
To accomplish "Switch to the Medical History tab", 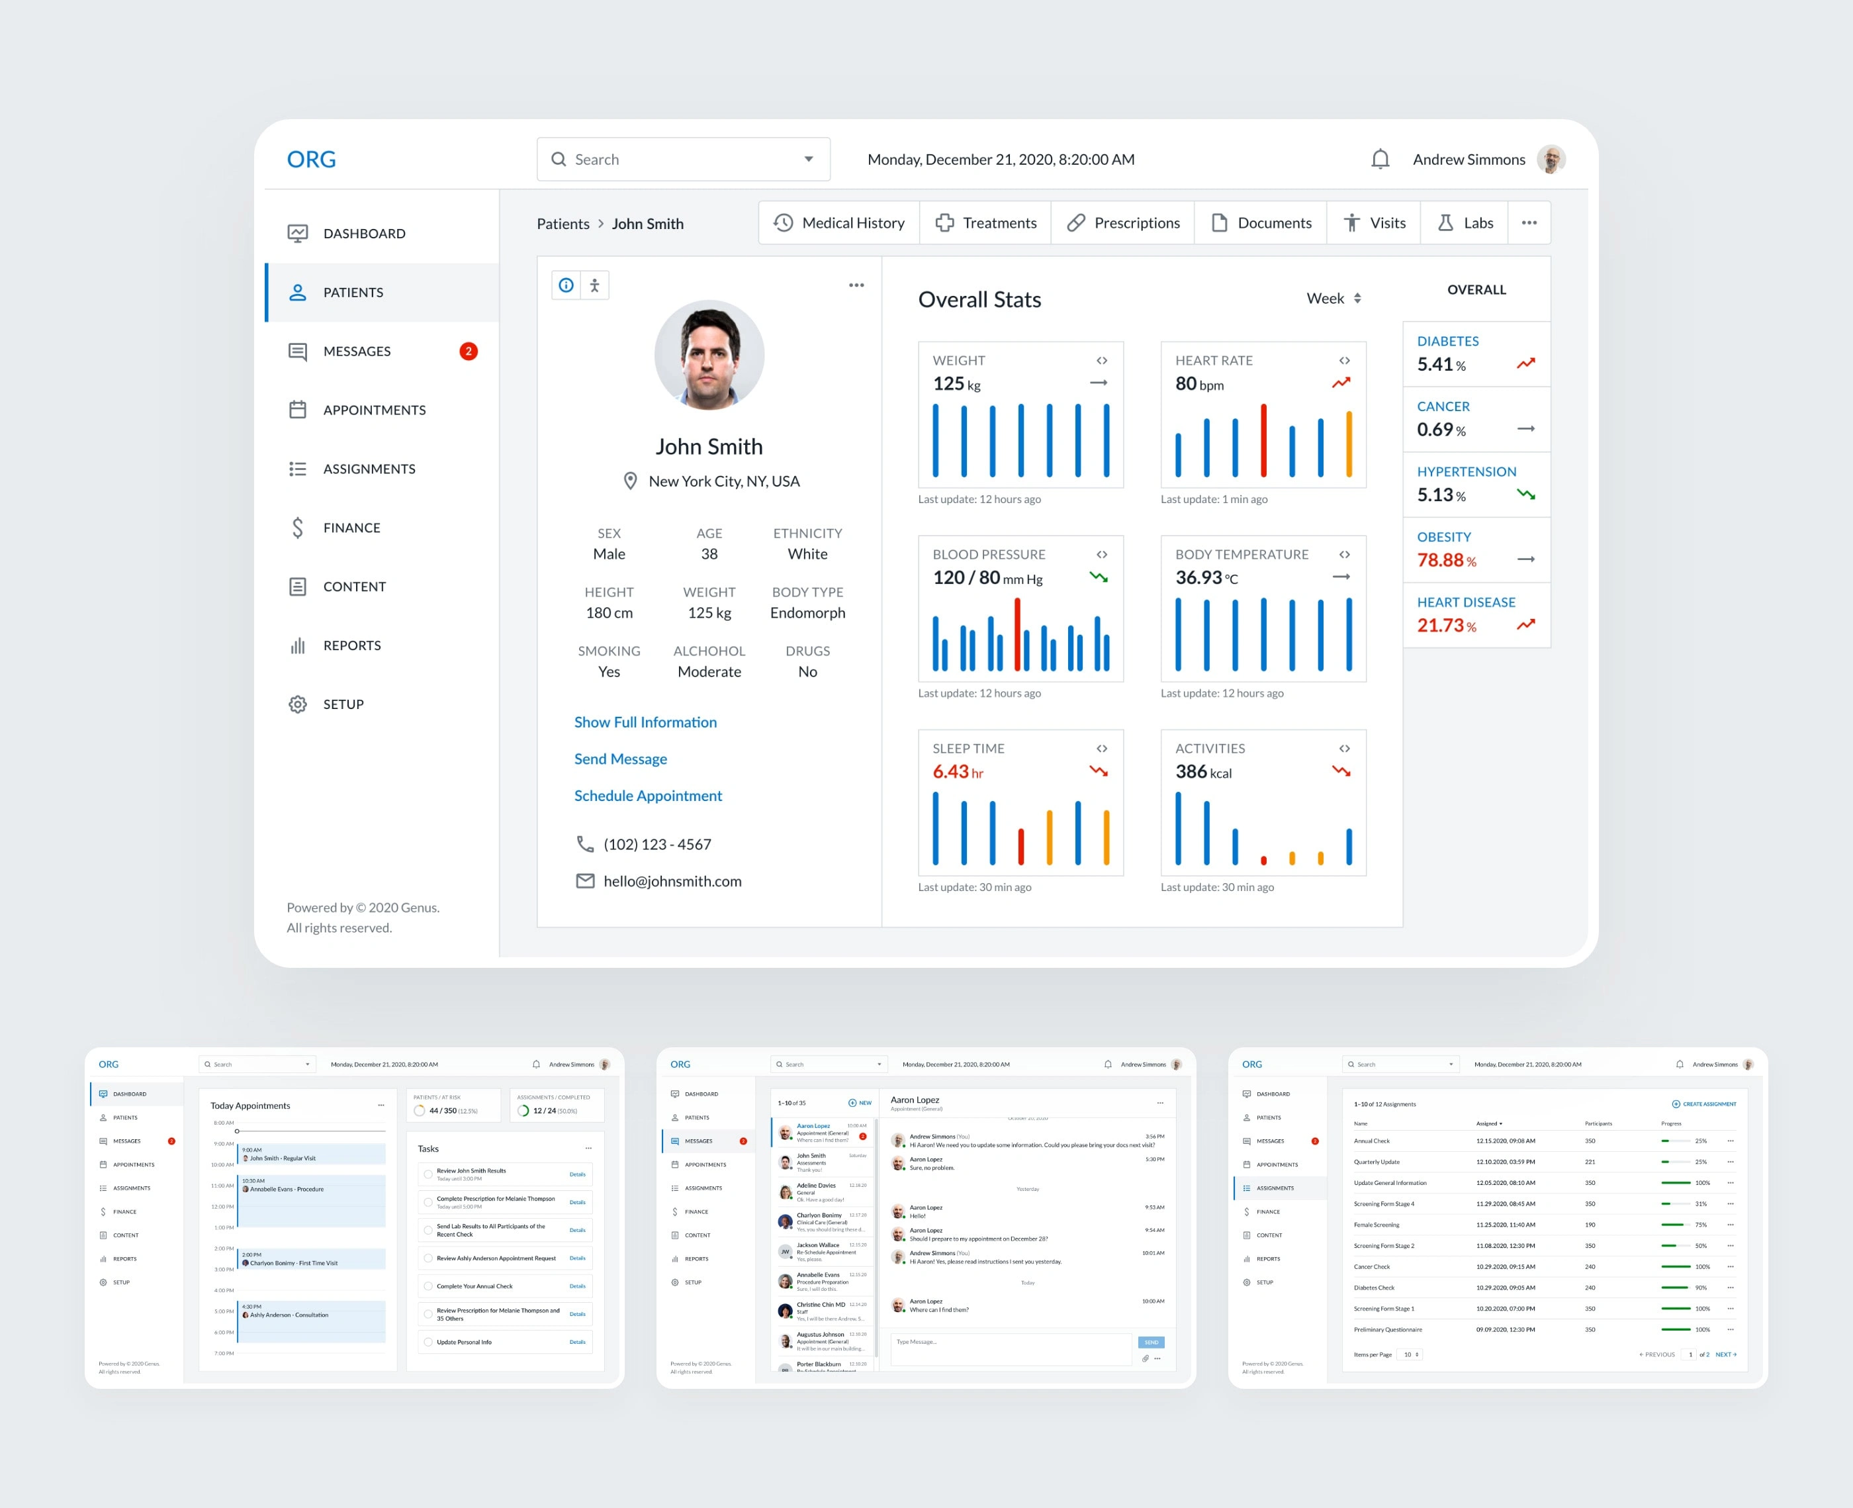I will [838, 223].
